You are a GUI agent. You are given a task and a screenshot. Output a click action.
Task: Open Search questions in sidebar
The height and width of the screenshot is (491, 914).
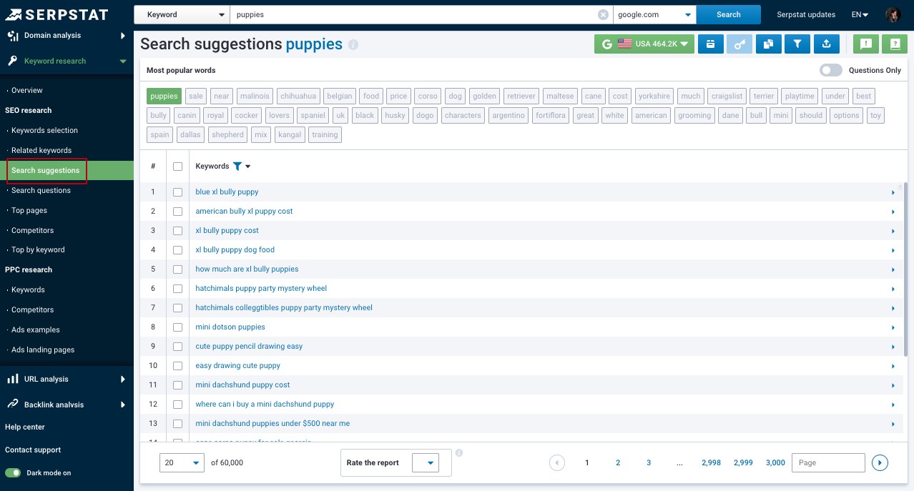[41, 190]
